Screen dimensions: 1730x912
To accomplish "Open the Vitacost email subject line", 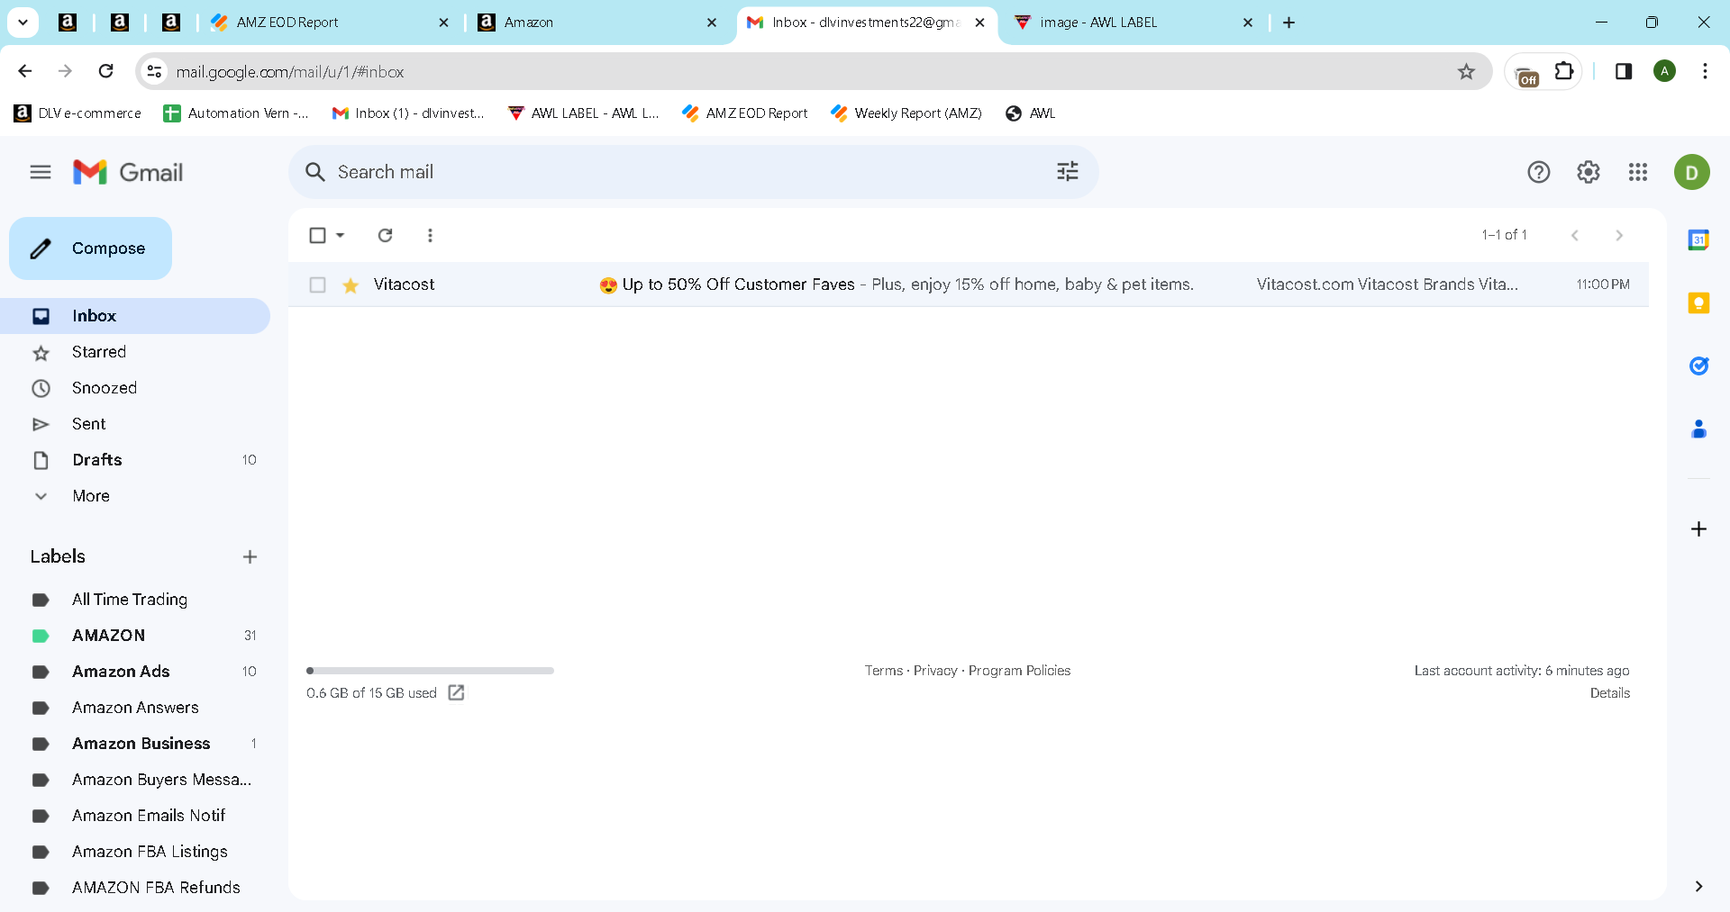I will (x=738, y=284).
